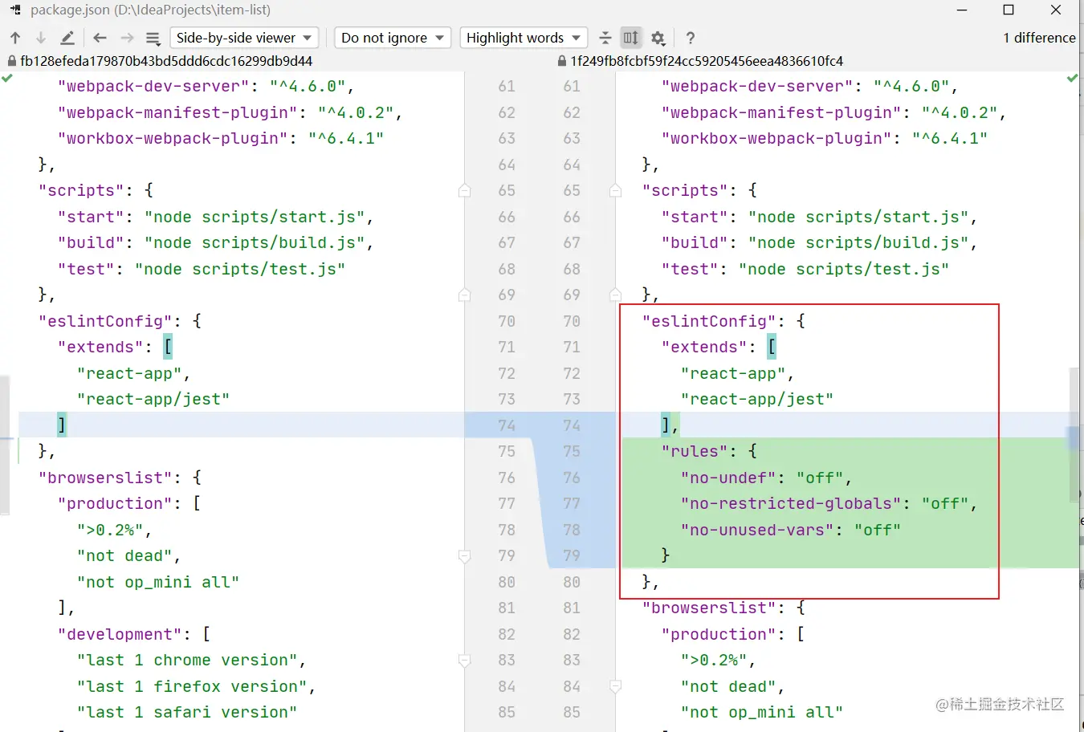Toggle collapse unchanged fragments
Screen dimensions: 1084x732
(x=605, y=38)
